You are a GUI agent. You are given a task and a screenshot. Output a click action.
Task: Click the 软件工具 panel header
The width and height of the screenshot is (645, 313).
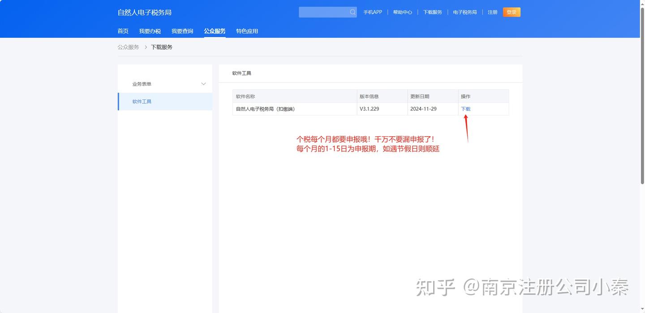coord(241,73)
